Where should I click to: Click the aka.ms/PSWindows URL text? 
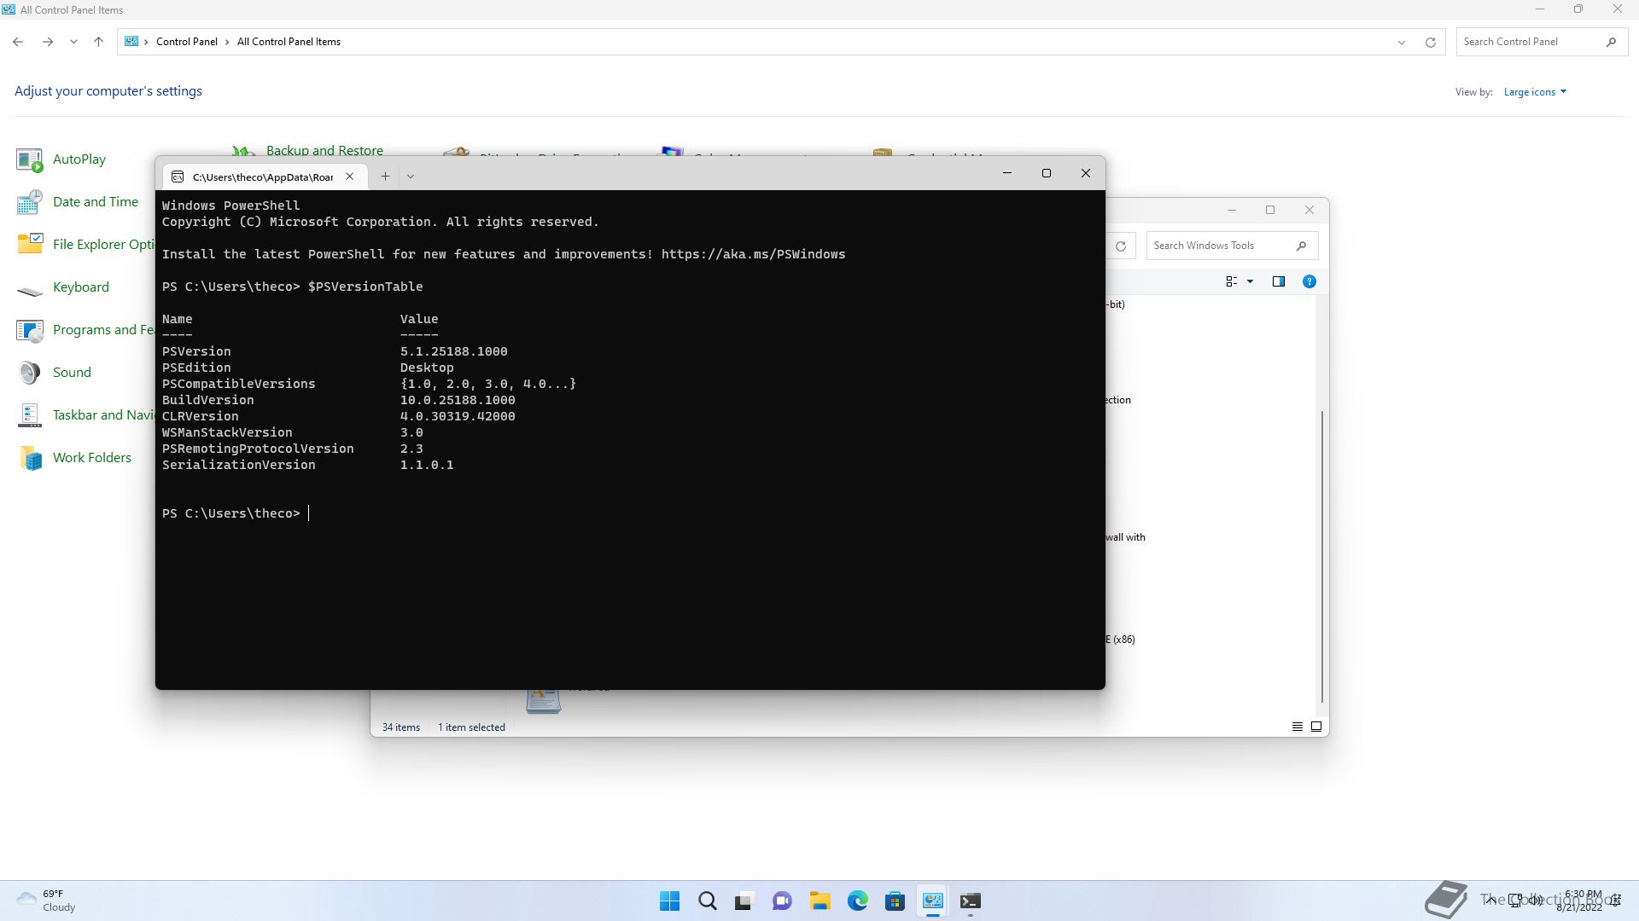coord(753,254)
